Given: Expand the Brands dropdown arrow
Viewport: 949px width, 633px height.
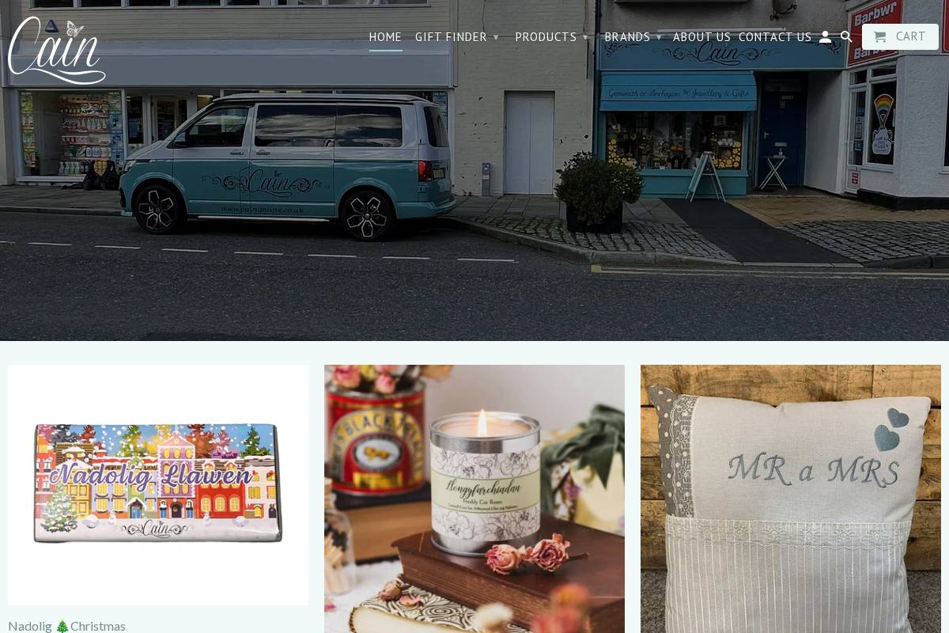Looking at the screenshot, I should tap(659, 37).
